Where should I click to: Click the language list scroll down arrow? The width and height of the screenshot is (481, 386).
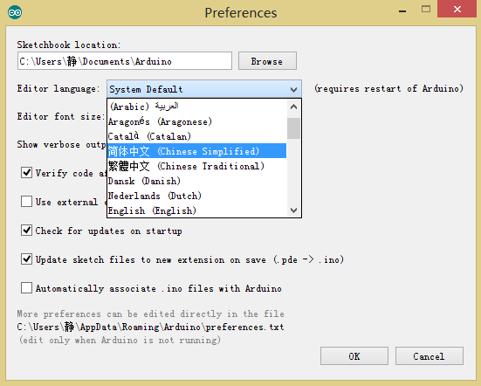click(293, 210)
